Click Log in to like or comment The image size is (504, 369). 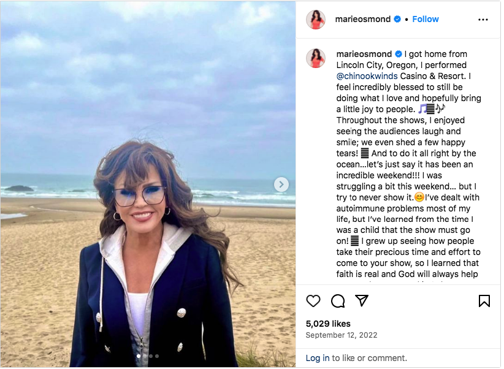[x=317, y=358]
